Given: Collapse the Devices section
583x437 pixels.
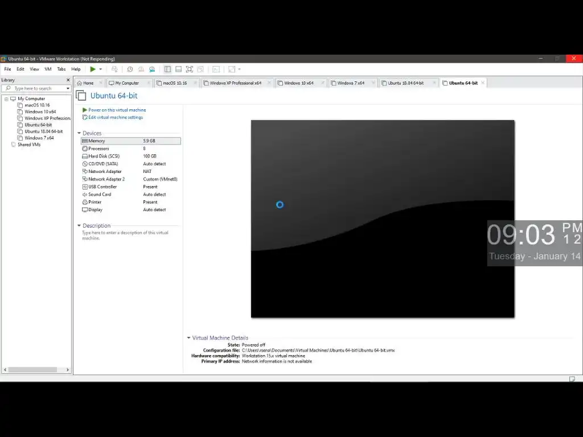Looking at the screenshot, I should pyautogui.click(x=79, y=133).
